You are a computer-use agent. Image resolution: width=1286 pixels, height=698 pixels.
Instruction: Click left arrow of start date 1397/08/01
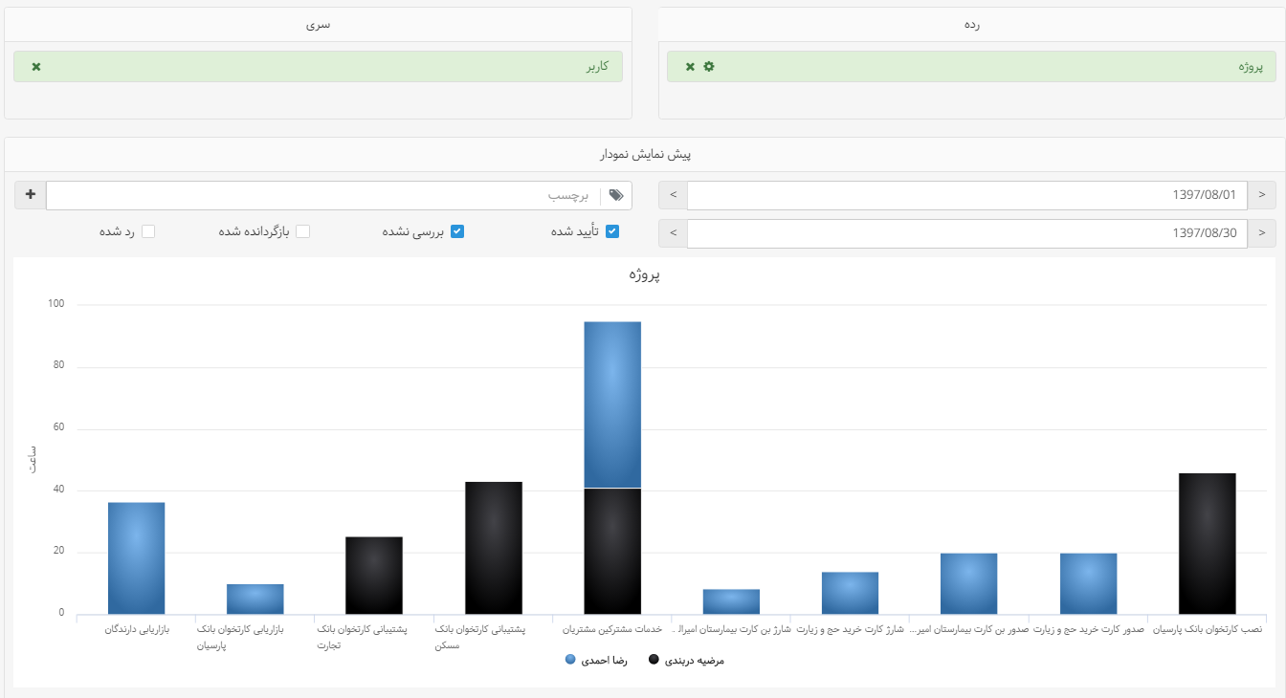(673, 195)
